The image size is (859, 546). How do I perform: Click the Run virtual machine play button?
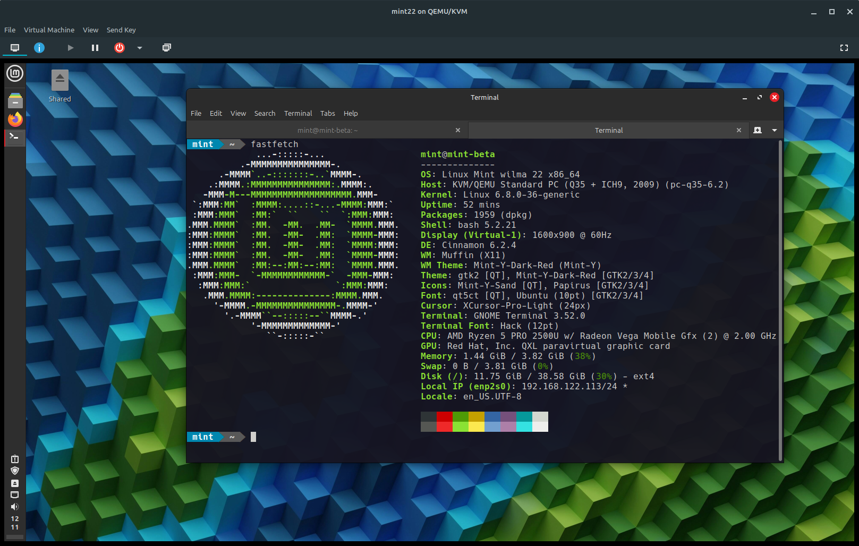(70, 48)
